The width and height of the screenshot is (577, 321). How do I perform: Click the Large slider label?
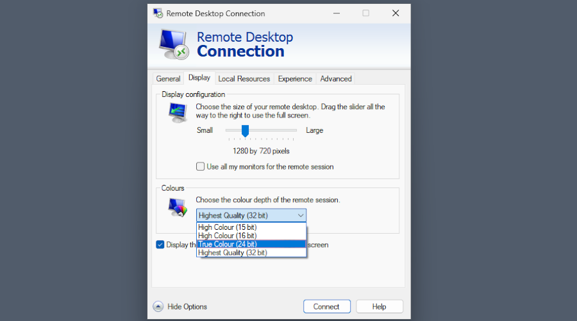pyautogui.click(x=315, y=130)
